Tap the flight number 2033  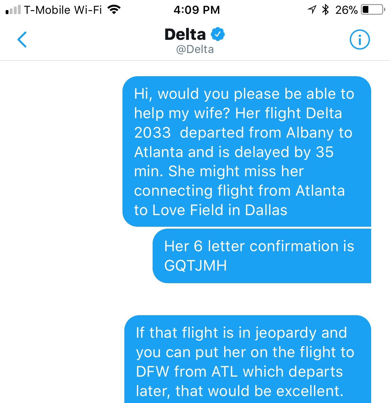tap(152, 133)
